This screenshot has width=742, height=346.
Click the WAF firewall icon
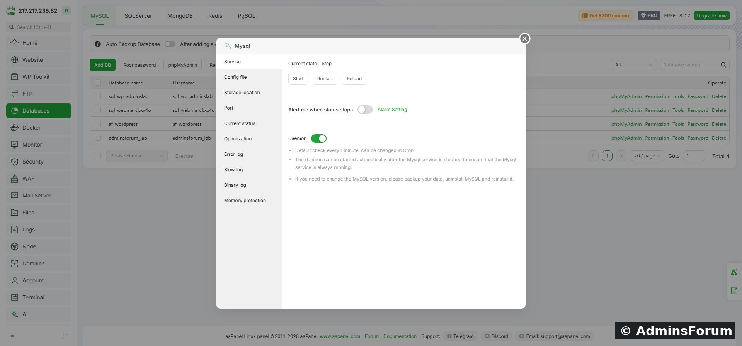pos(15,179)
